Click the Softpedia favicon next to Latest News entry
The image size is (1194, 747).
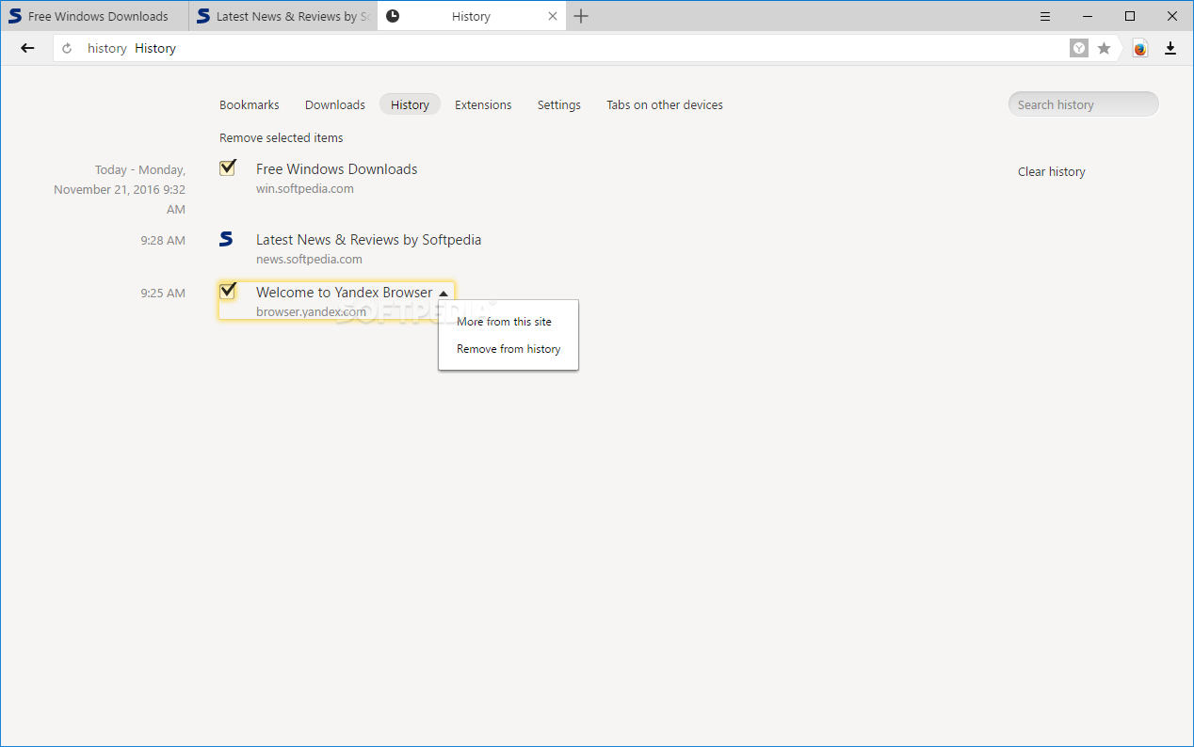226,239
